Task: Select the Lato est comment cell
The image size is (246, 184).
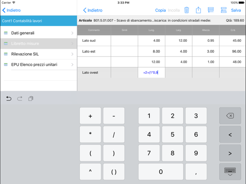Action: point(94,51)
